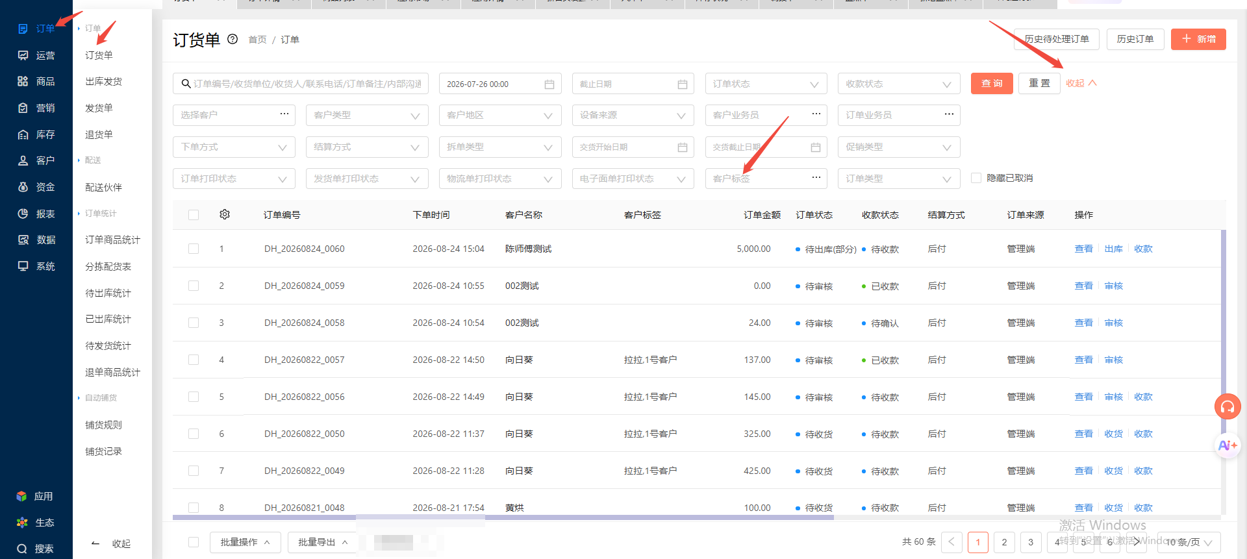Open the 商品 sidebar icon

pyautogui.click(x=23, y=81)
